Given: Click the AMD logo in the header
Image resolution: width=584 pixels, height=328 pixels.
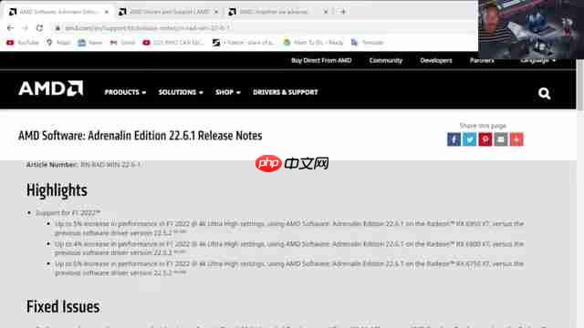Looking at the screenshot, I should pyautogui.click(x=51, y=88).
